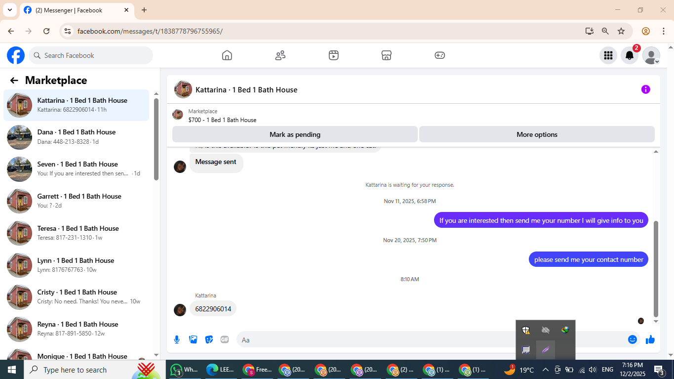Image resolution: width=674 pixels, height=379 pixels.
Task: Open the Microsoft Edge taskbar app
Action: [221, 370]
